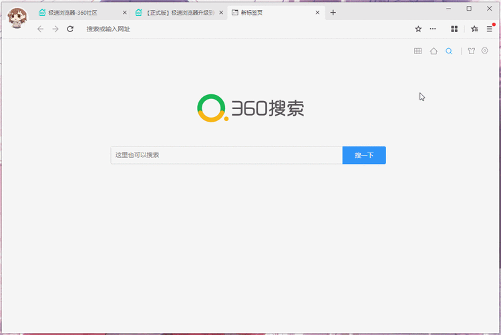Minimize the browser window
Viewport: 501px width, 335px height.
pos(449,9)
